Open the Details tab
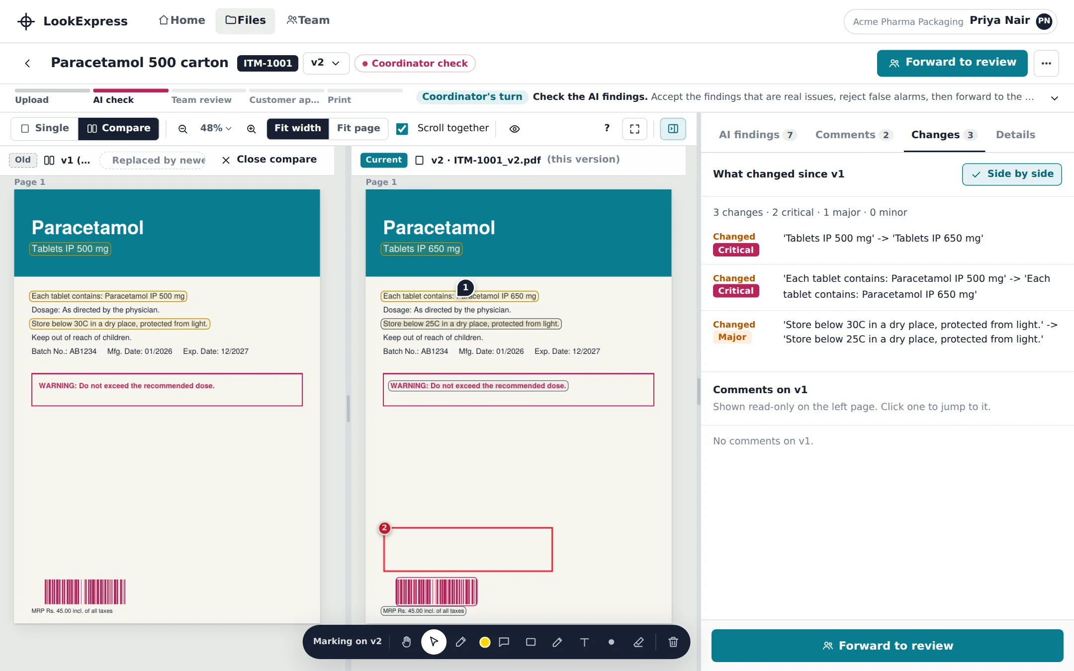Screen dimensions: 1074x671 1015,135
